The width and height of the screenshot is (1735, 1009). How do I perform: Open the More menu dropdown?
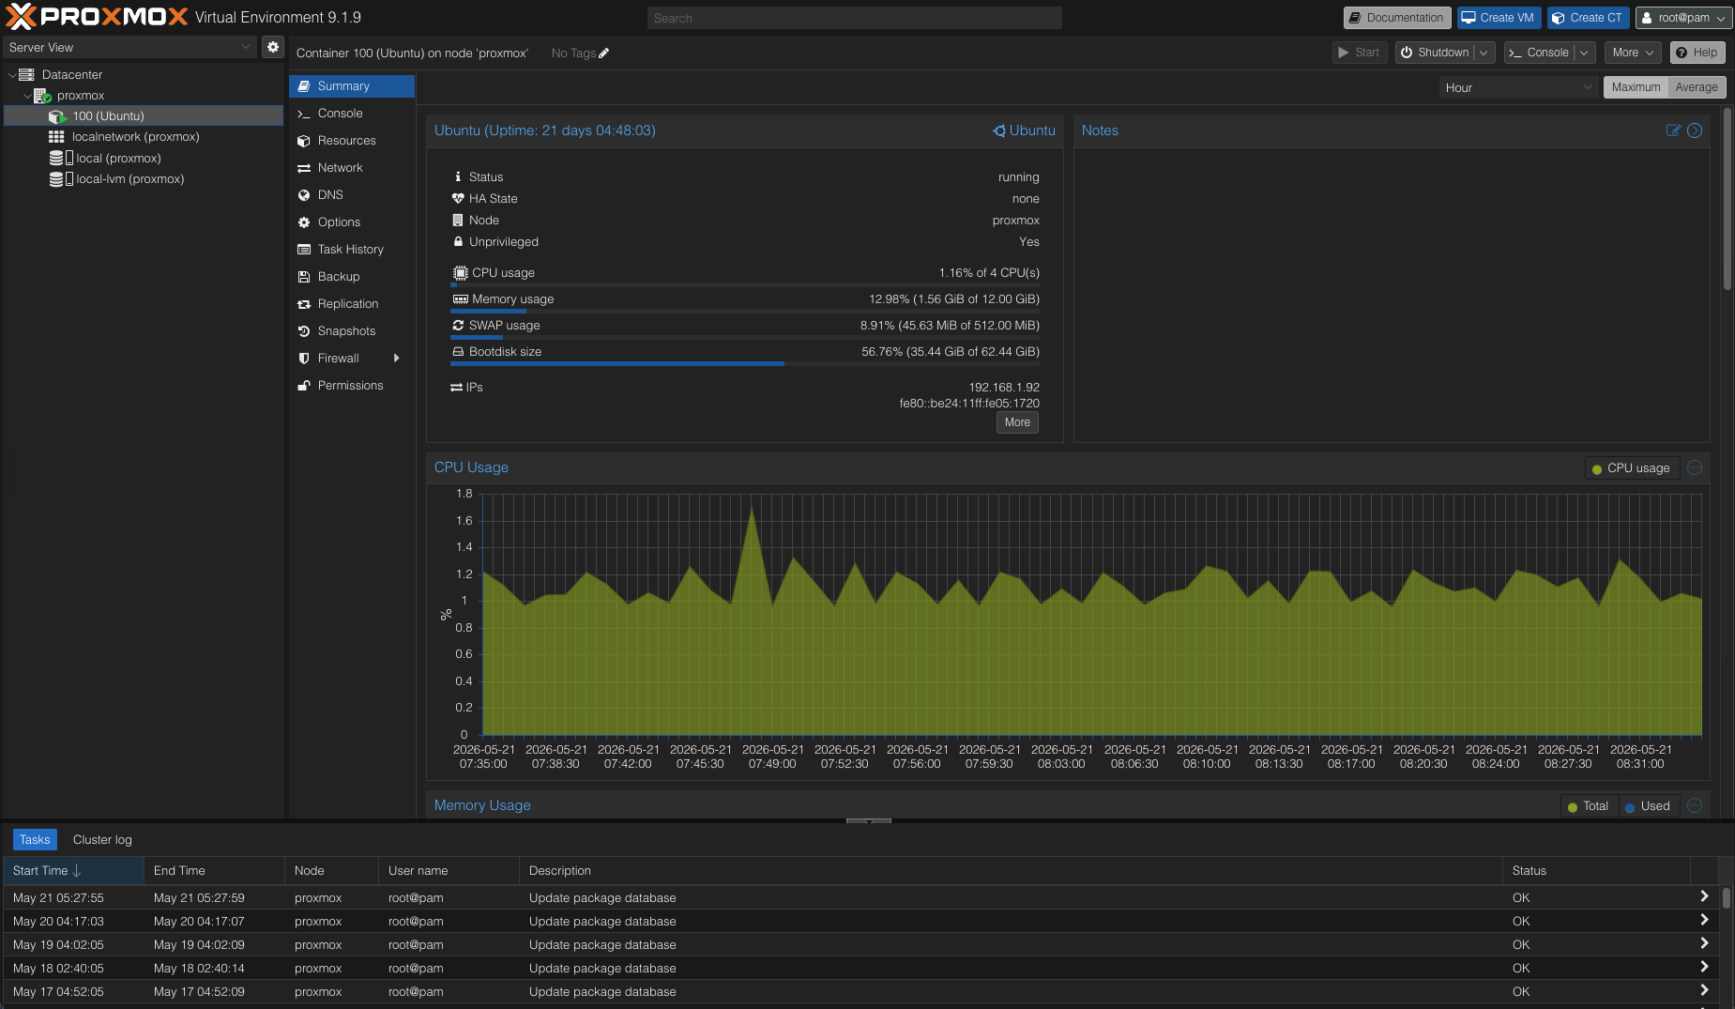pyautogui.click(x=1633, y=53)
